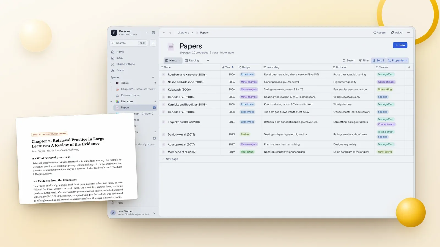Open the Research home page
This screenshot has height=247, width=440.
tap(128, 95)
